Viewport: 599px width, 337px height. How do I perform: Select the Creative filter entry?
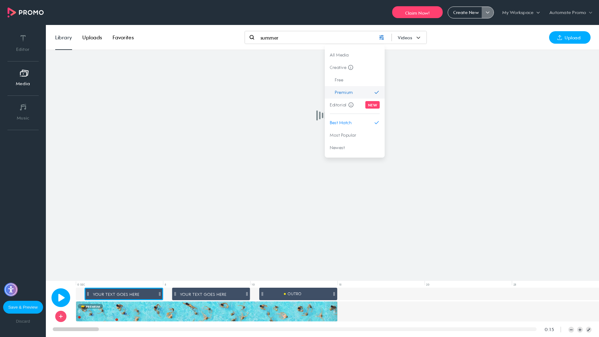(338, 67)
